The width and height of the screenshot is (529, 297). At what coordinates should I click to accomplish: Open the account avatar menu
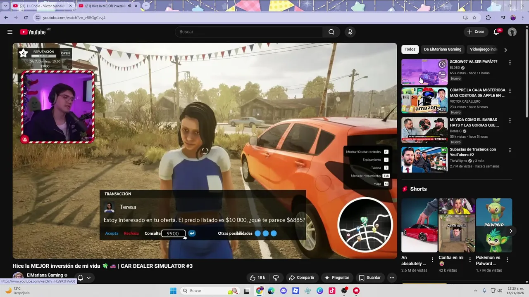click(512, 32)
